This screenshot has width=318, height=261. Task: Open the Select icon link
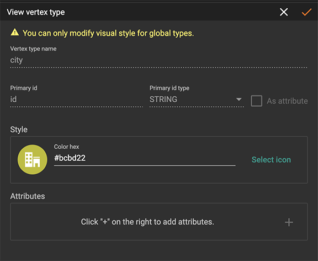point(271,160)
